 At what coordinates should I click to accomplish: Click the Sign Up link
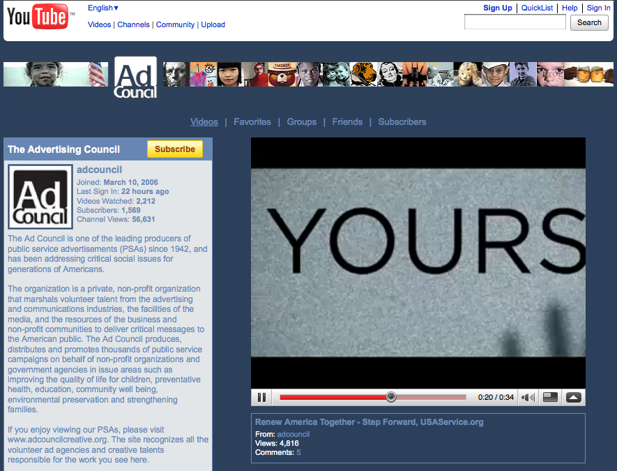point(497,8)
